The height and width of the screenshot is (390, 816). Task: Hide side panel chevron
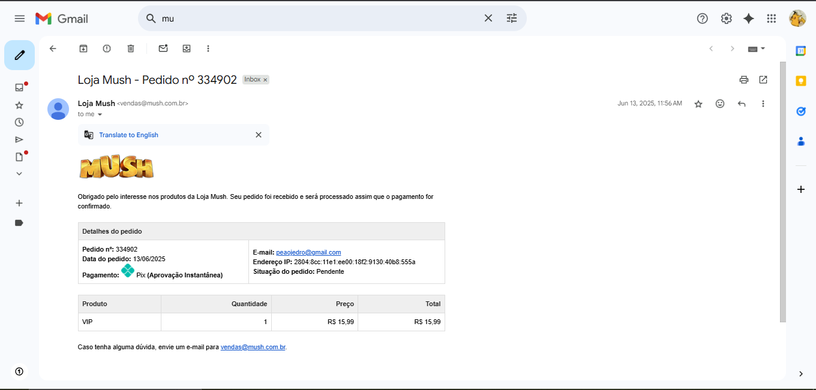pos(800,374)
